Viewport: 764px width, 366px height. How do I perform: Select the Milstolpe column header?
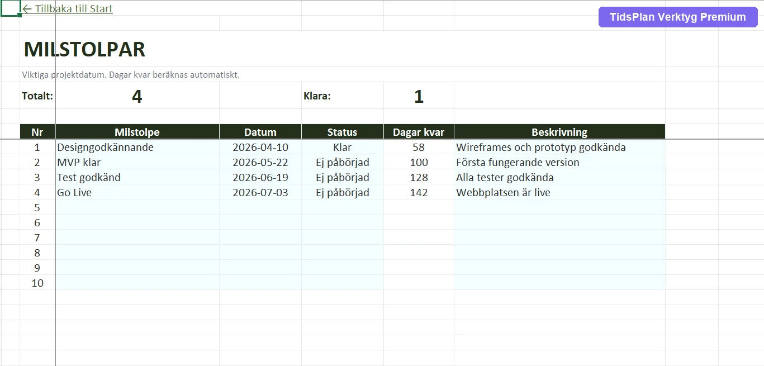click(x=137, y=132)
